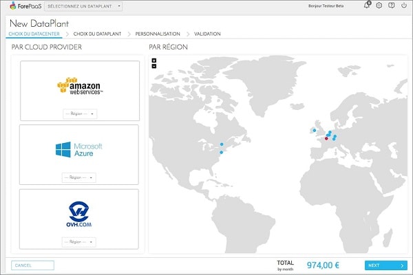Open the Microsoft Azure Région dropdown
Viewport: 413px width, 275px height.
(x=78, y=177)
